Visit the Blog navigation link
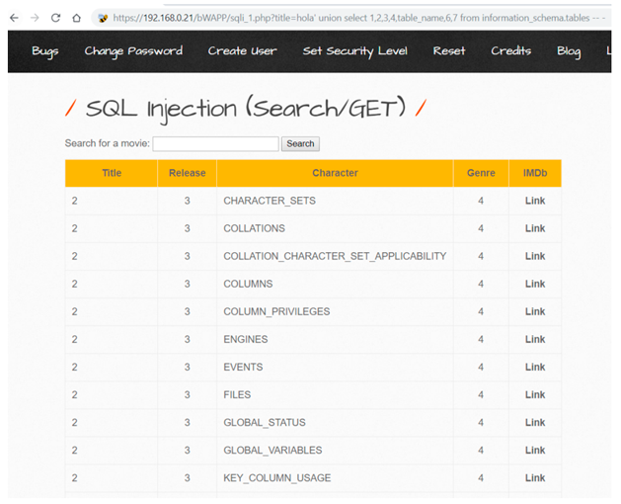The height and width of the screenshot is (504, 621). (x=569, y=51)
